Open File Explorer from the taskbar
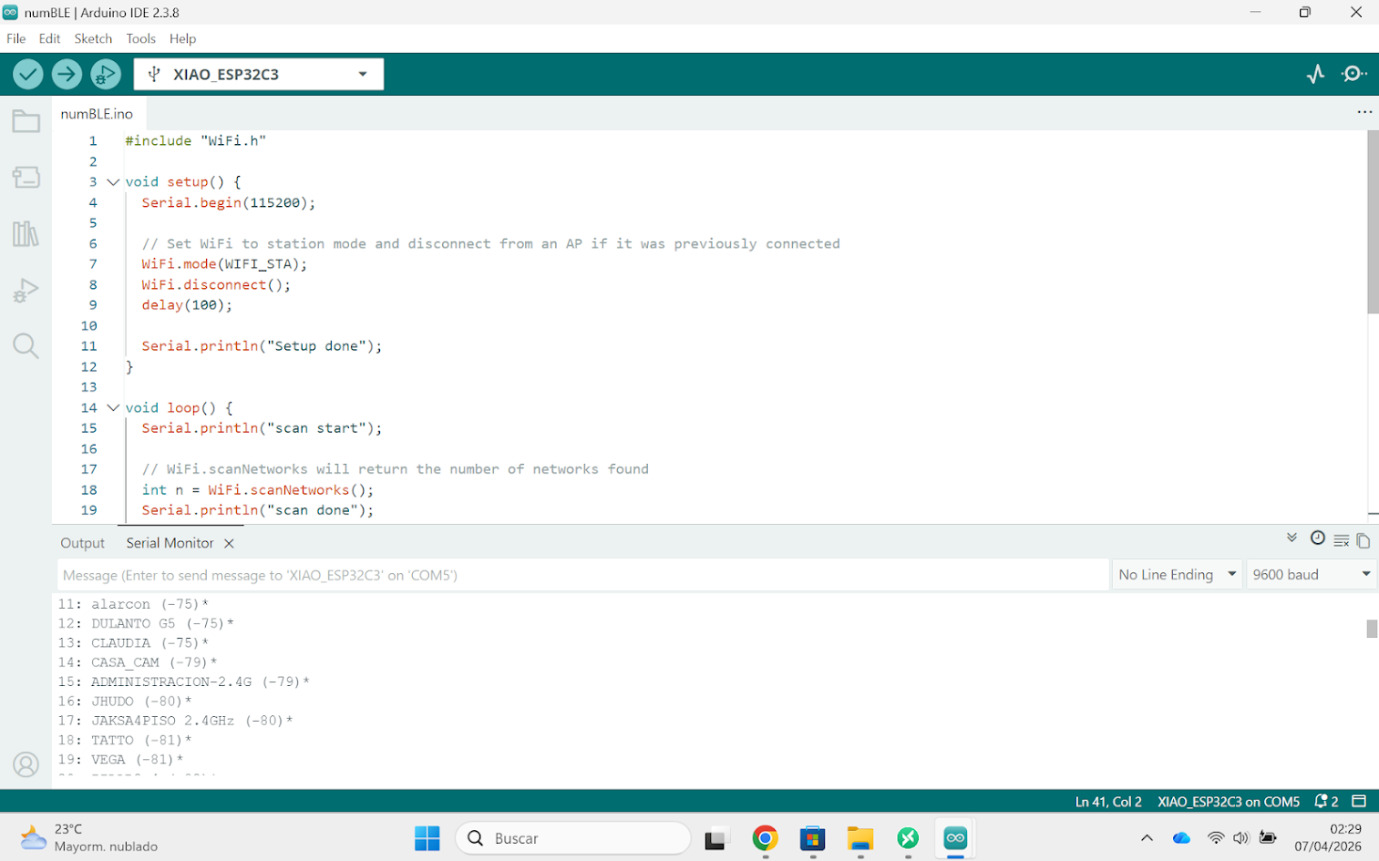Viewport: 1379px width, 861px height. click(x=859, y=838)
